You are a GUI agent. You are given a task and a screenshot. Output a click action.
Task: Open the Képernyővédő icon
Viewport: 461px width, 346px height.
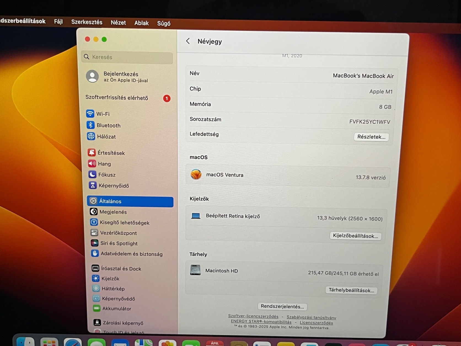96,298
